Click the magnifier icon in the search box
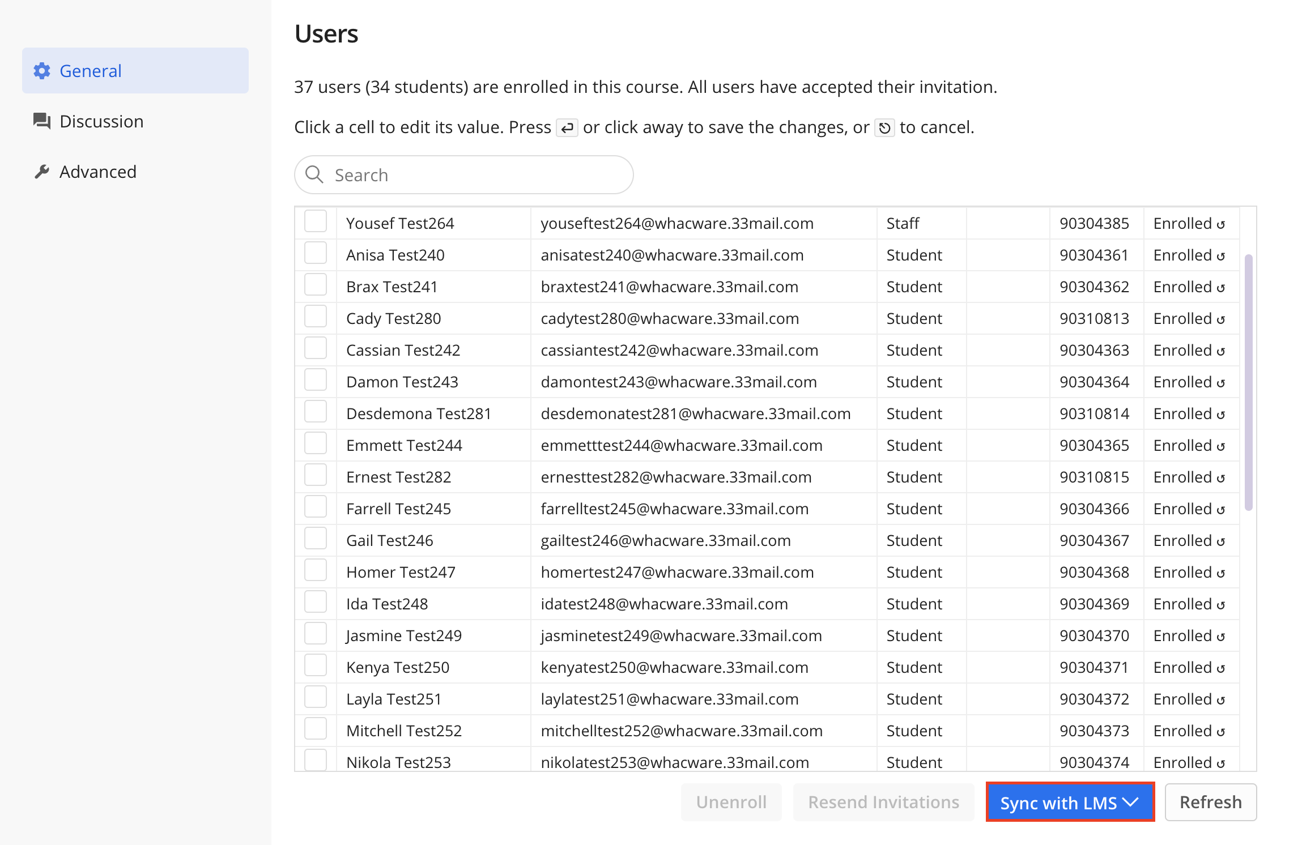The image size is (1302, 845). pyautogui.click(x=314, y=174)
